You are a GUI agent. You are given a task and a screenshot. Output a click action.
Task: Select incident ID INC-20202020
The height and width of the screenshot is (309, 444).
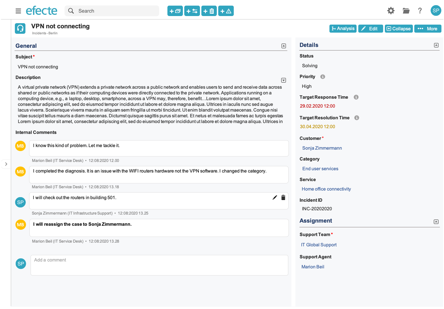[317, 209]
